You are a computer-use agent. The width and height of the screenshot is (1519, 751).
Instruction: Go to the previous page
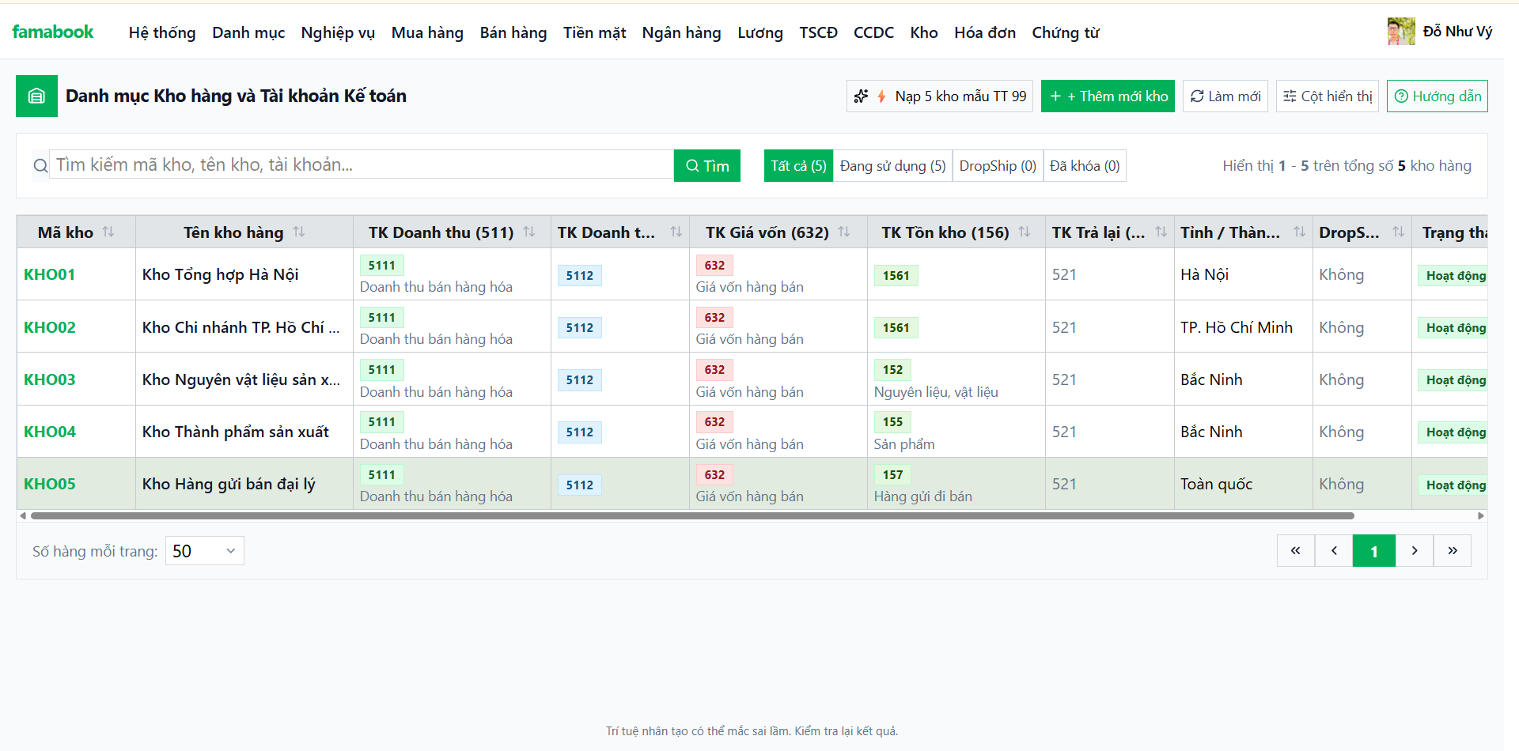(1334, 551)
